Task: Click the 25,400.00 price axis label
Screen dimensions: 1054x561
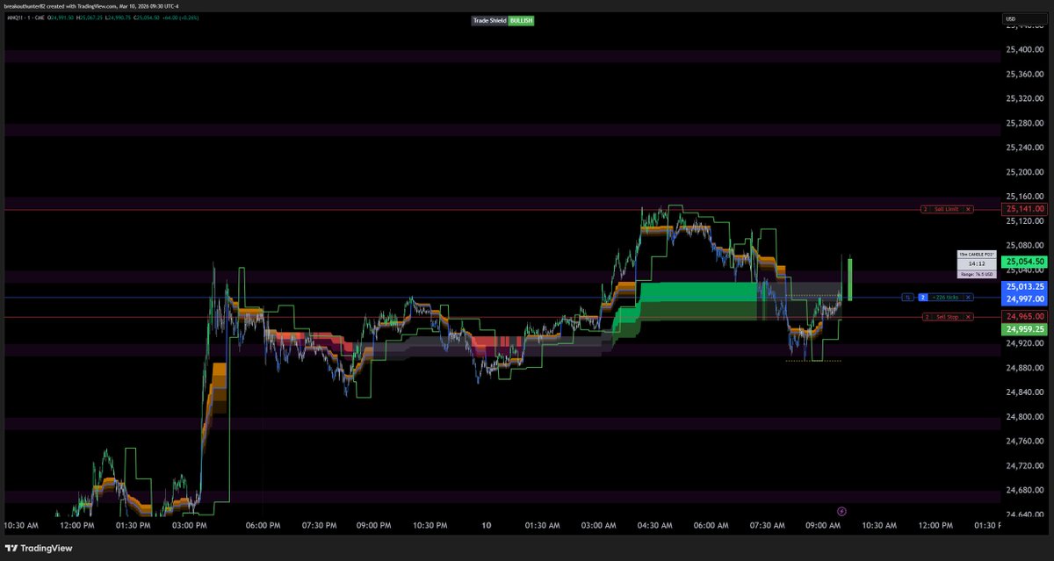Action: pos(1025,49)
